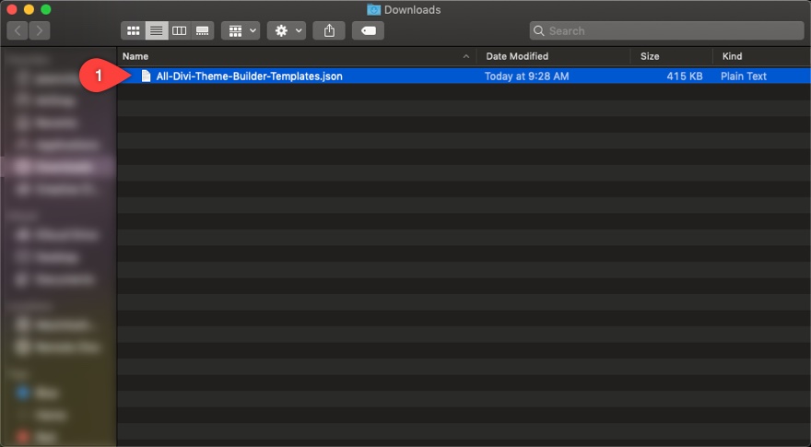Go back using the back arrow
811x447 pixels.
coord(18,31)
